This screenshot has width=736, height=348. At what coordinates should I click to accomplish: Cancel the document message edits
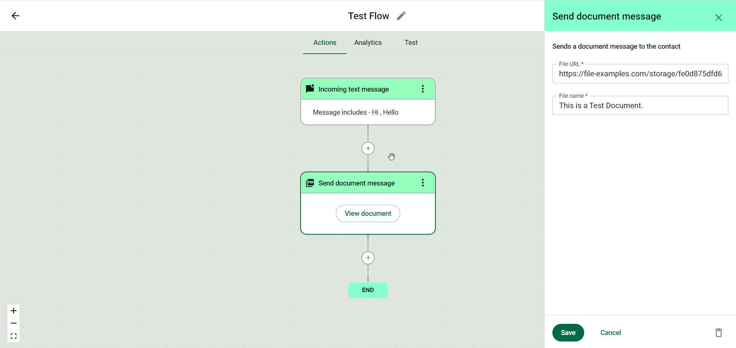coord(610,333)
